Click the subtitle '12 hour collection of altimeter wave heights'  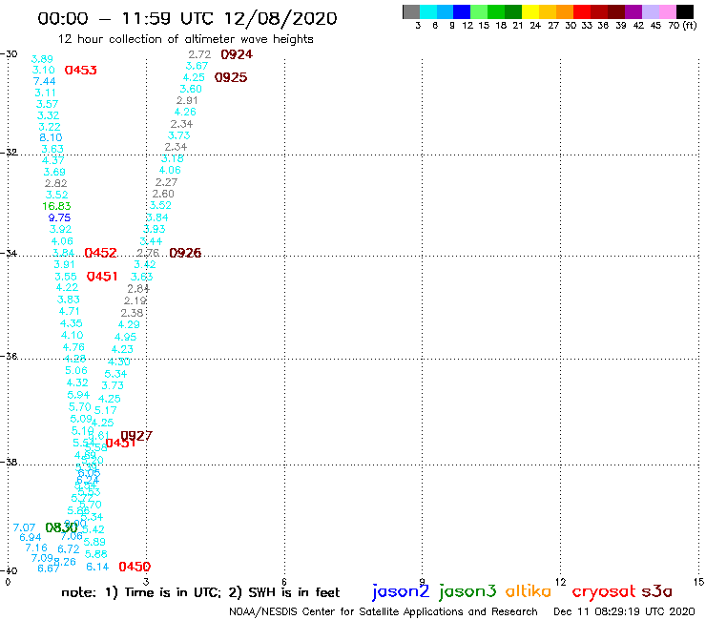186,39
